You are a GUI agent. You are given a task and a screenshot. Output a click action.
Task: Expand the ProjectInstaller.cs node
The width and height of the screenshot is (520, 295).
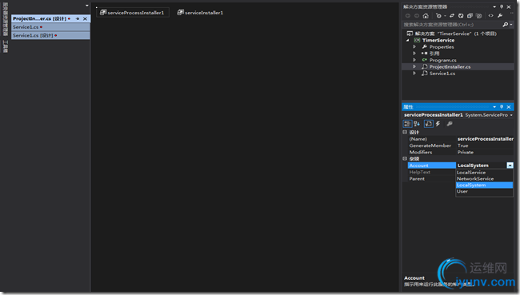(x=414, y=66)
